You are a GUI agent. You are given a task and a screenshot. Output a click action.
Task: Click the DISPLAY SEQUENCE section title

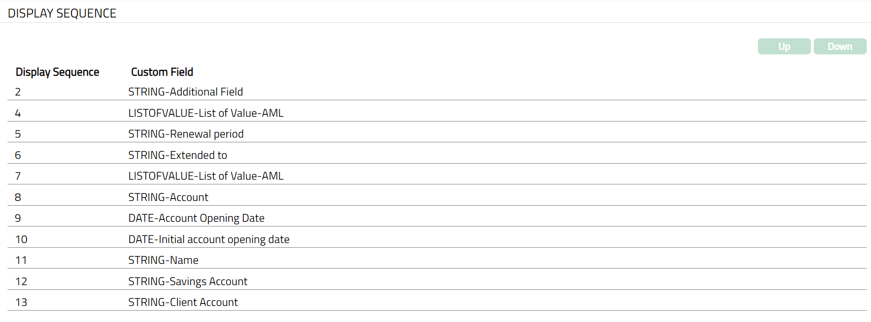click(62, 13)
